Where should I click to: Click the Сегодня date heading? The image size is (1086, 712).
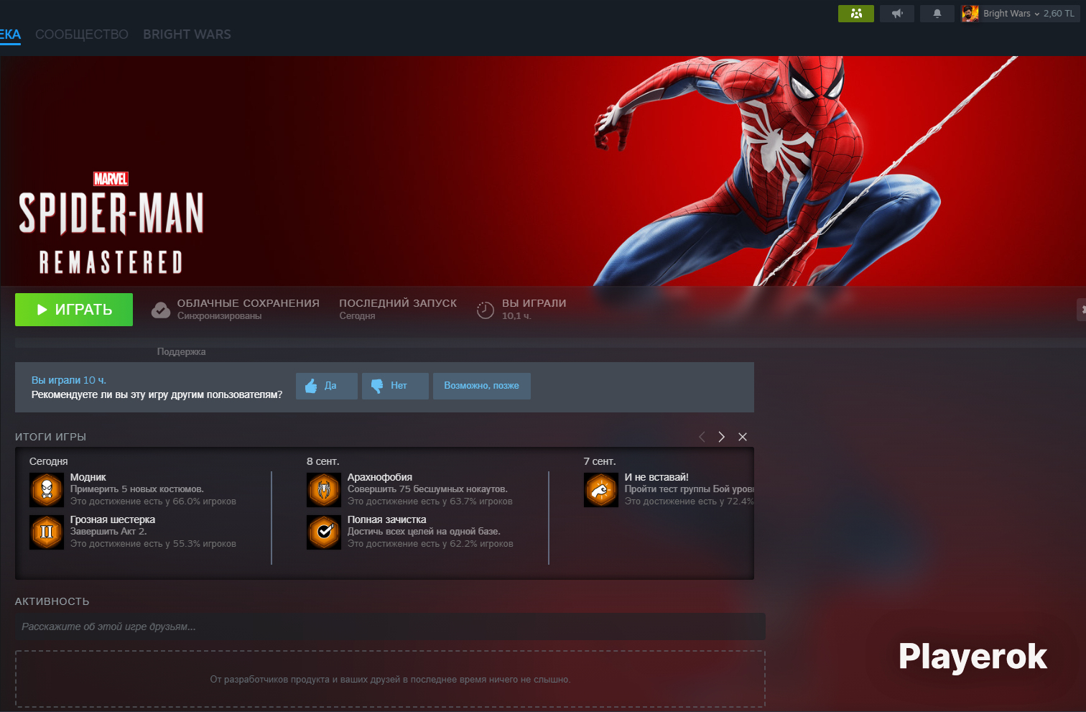click(49, 461)
